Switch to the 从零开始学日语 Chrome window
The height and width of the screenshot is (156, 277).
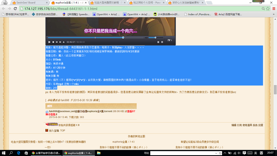46,153
